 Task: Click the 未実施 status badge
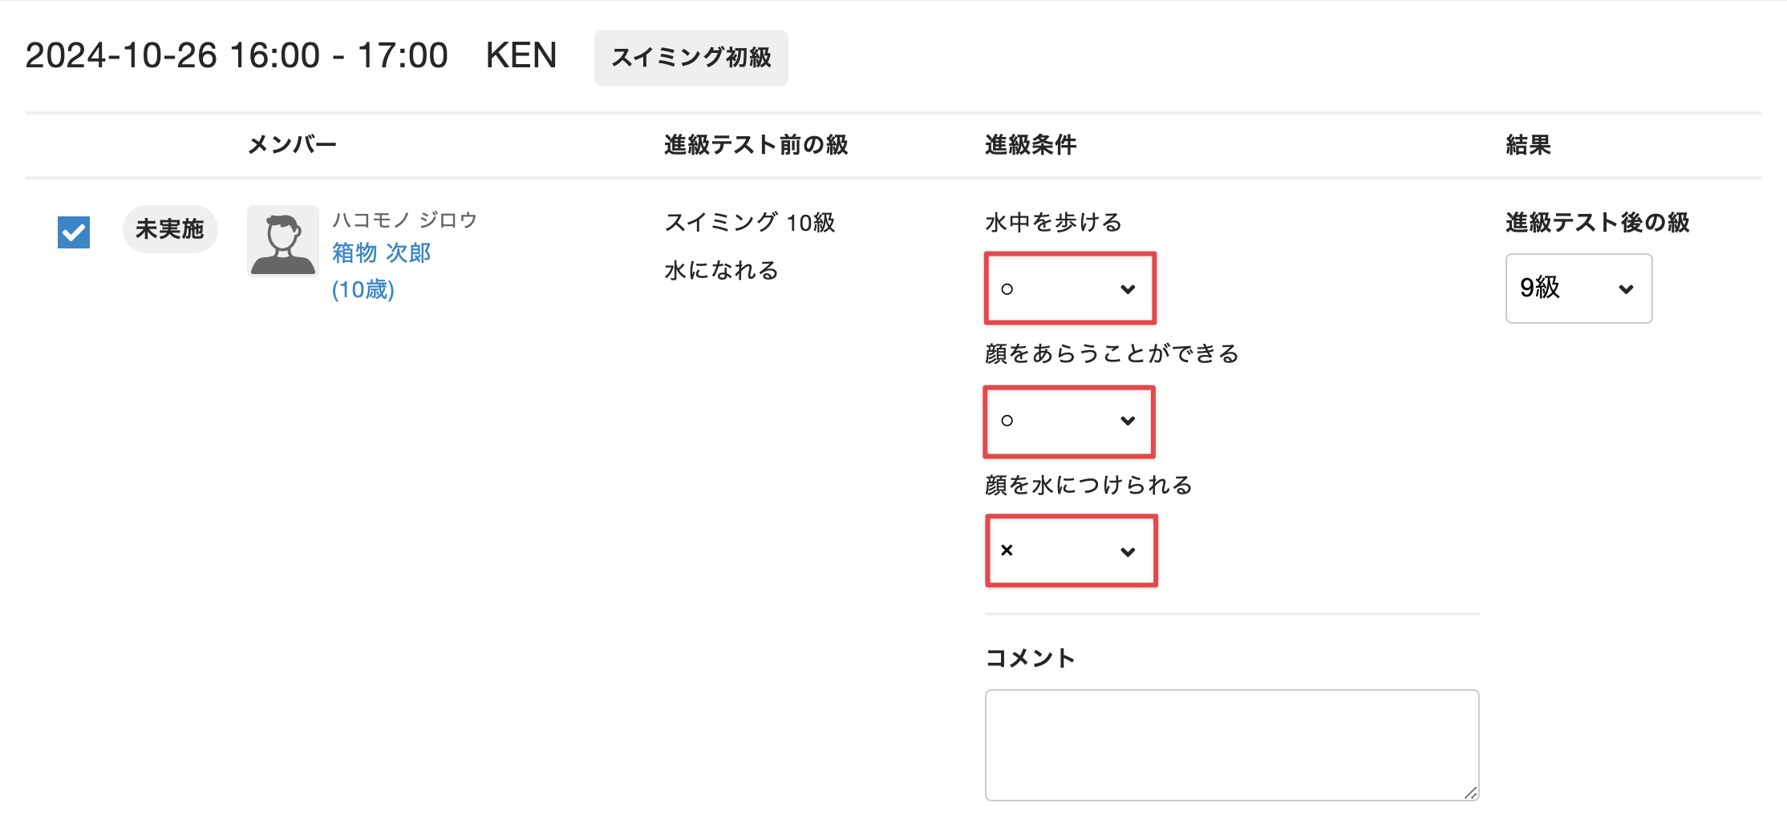coord(170,229)
